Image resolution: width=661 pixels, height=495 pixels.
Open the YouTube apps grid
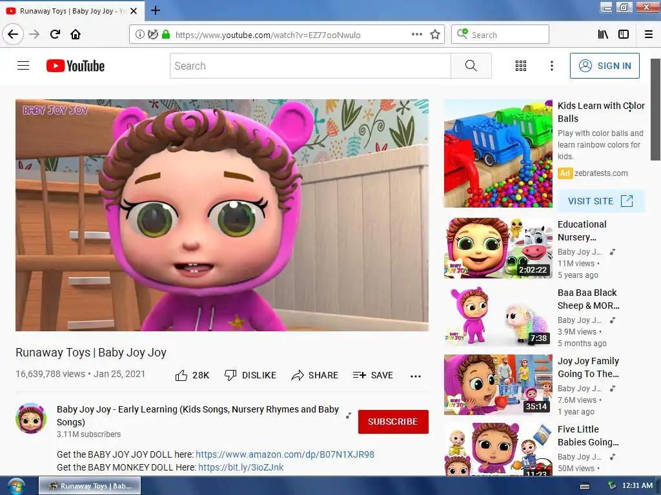click(x=521, y=66)
